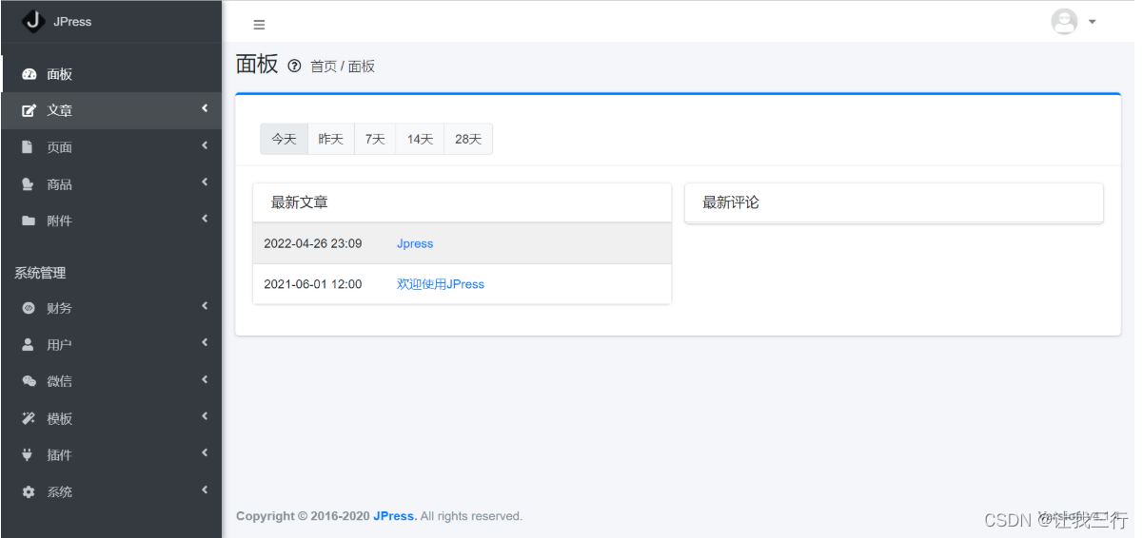Open 附件 sidebar menu label

click(x=60, y=221)
